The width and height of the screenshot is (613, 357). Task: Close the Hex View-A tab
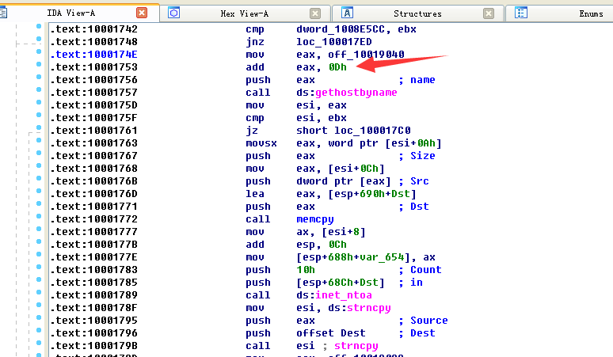pyautogui.click(x=315, y=13)
